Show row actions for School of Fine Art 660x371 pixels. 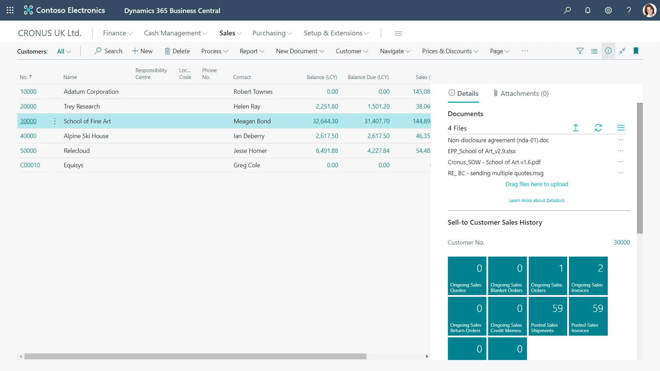click(55, 121)
